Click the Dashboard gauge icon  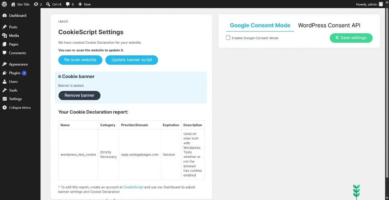click(5, 16)
